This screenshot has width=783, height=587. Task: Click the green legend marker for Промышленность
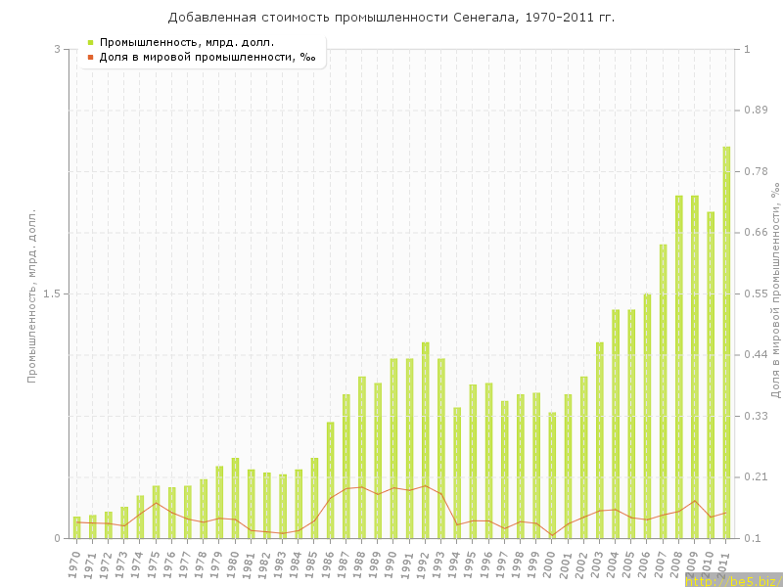coord(90,42)
